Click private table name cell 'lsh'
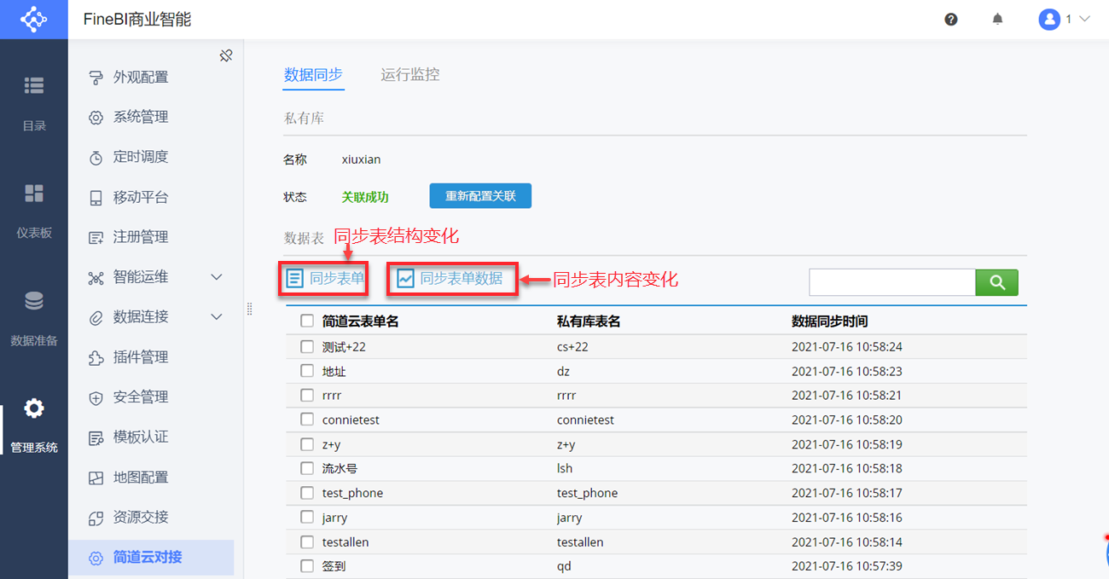This screenshot has width=1109, height=579. (x=564, y=468)
